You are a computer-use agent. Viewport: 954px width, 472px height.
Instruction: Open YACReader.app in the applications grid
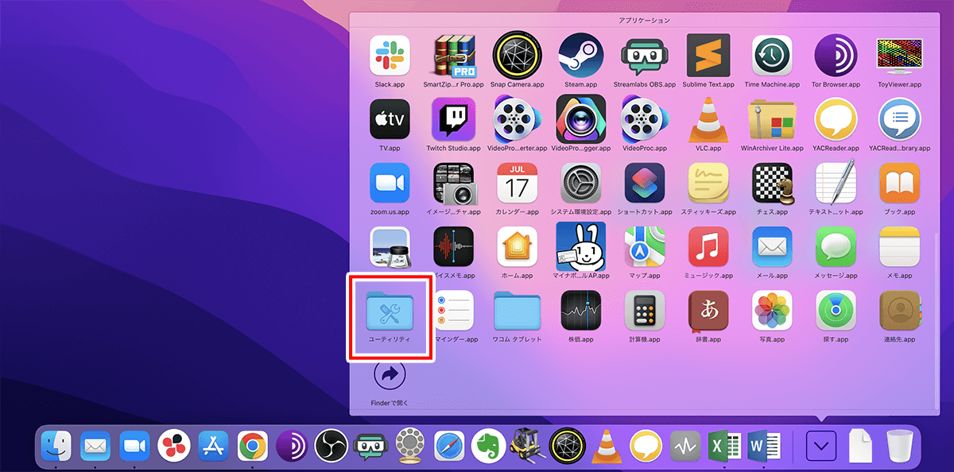pos(836,119)
